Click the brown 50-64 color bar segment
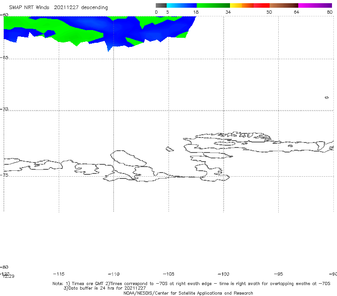Image resolution: width=337 pixels, height=296 pixels. tap(284, 5)
